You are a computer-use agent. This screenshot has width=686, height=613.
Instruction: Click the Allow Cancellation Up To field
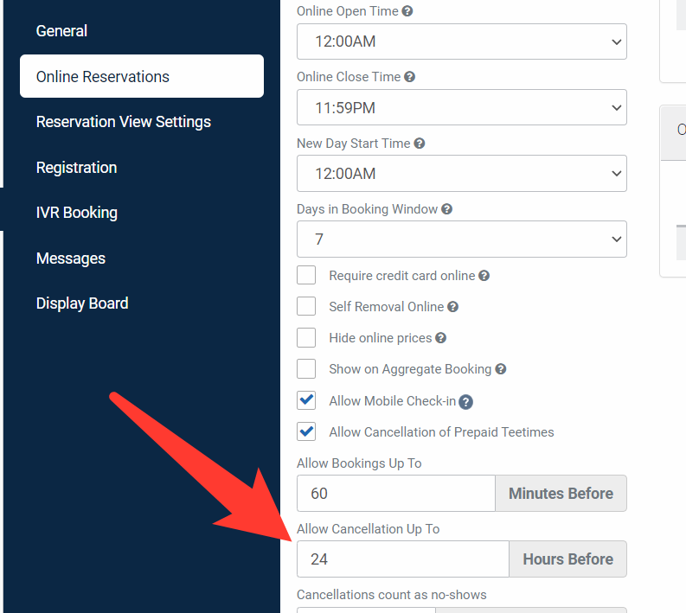click(x=403, y=559)
